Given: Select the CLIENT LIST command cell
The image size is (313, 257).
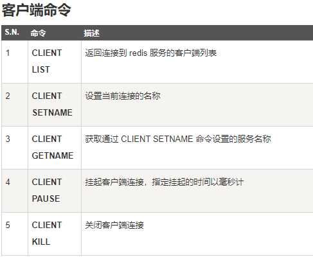Looking at the screenshot, I should pyautogui.click(x=55, y=62).
